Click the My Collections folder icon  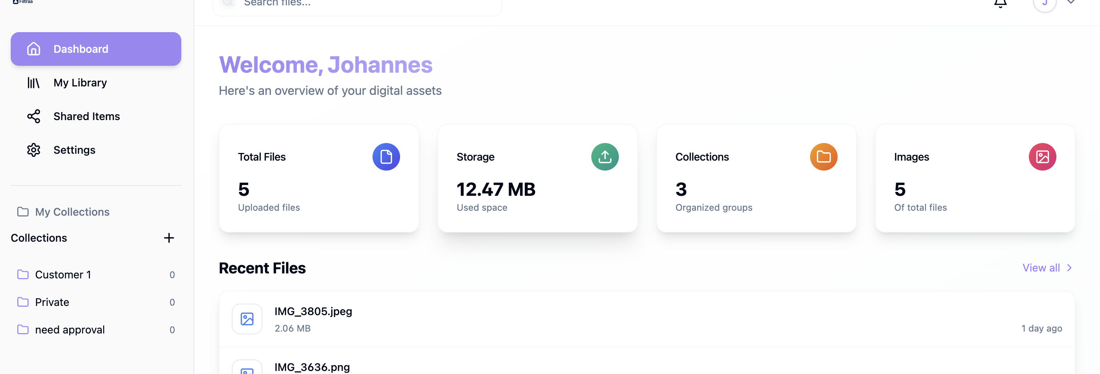click(x=23, y=212)
